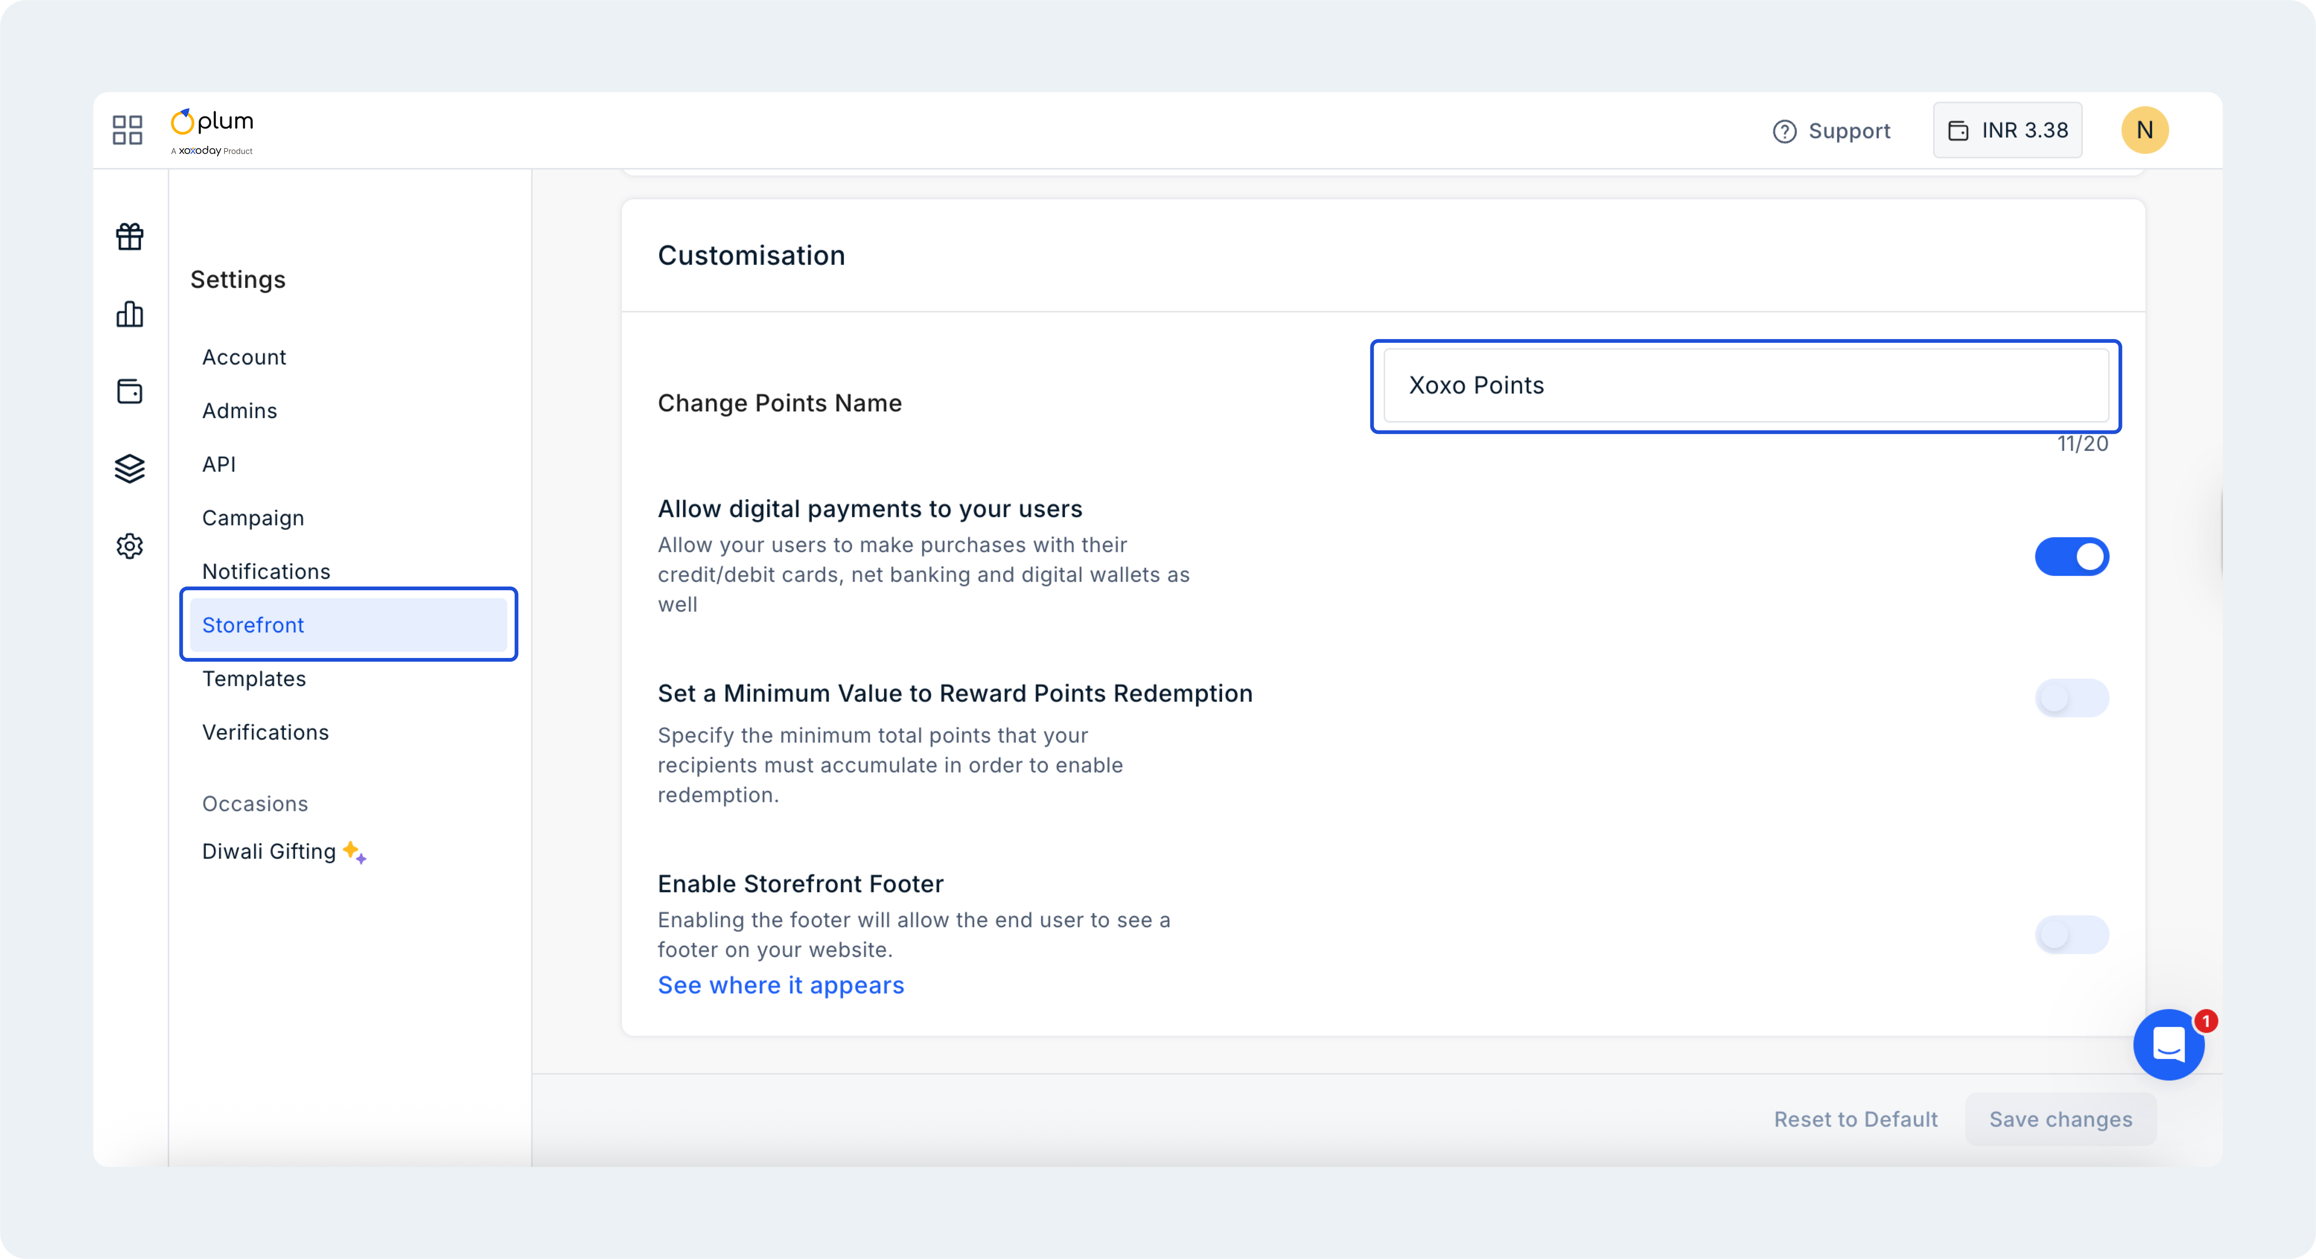Click 'Set a Minimum Value to Reward Points Redemption'
This screenshot has width=2316, height=1259.
(x=955, y=693)
